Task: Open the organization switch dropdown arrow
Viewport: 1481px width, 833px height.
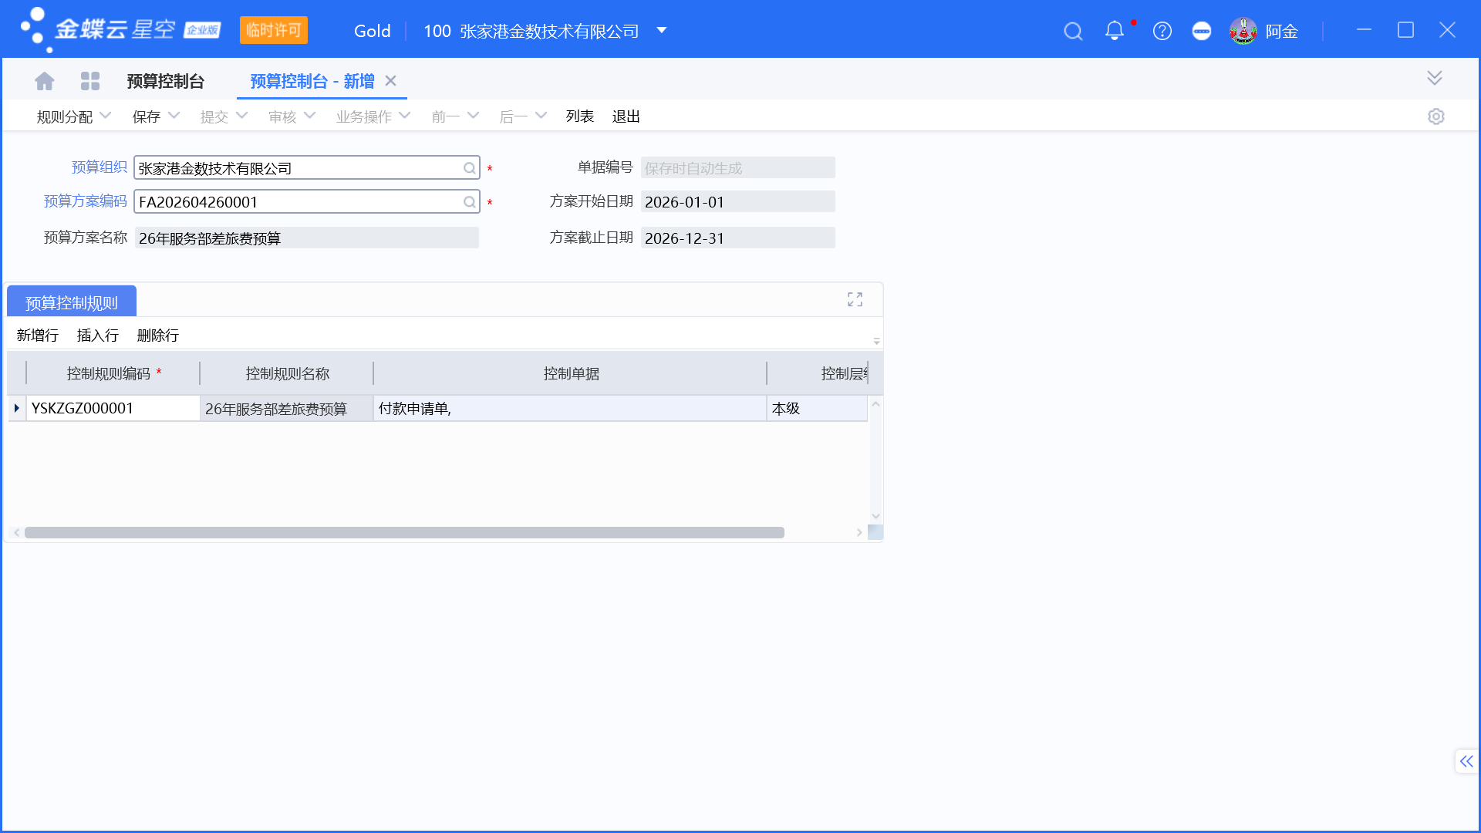Action: tap(662, 31)
